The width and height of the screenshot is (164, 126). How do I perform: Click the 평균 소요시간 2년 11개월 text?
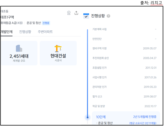tap(143, 123)
